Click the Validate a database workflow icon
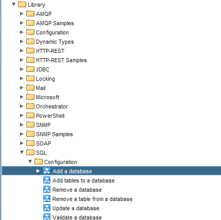This screenshot has width=221, height=220. coord(47,216)
